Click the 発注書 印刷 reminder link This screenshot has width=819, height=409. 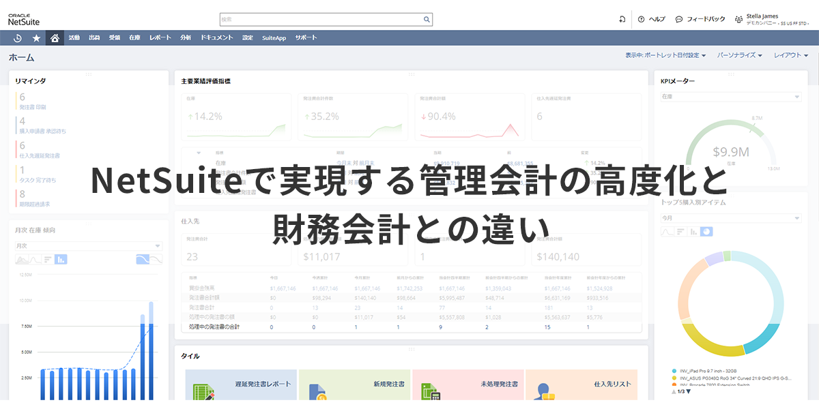tap(33, 107)
